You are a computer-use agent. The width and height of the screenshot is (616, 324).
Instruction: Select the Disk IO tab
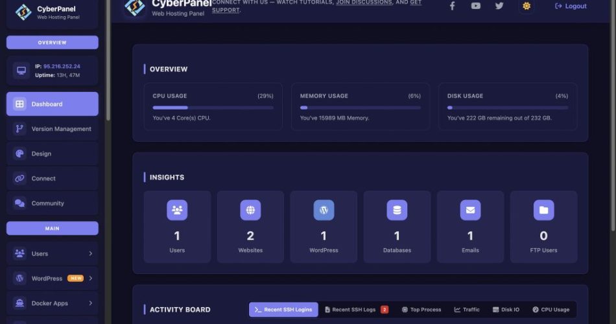[x=506, y=310]
